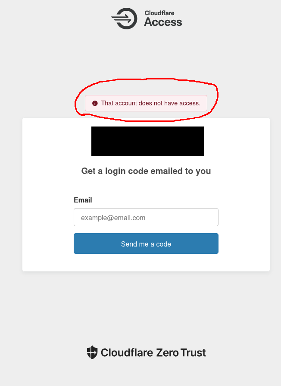Screen dimensions: 281x386
Task: Select the Email input field
Action: [146, 217]
